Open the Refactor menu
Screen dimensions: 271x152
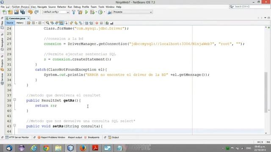62,7
